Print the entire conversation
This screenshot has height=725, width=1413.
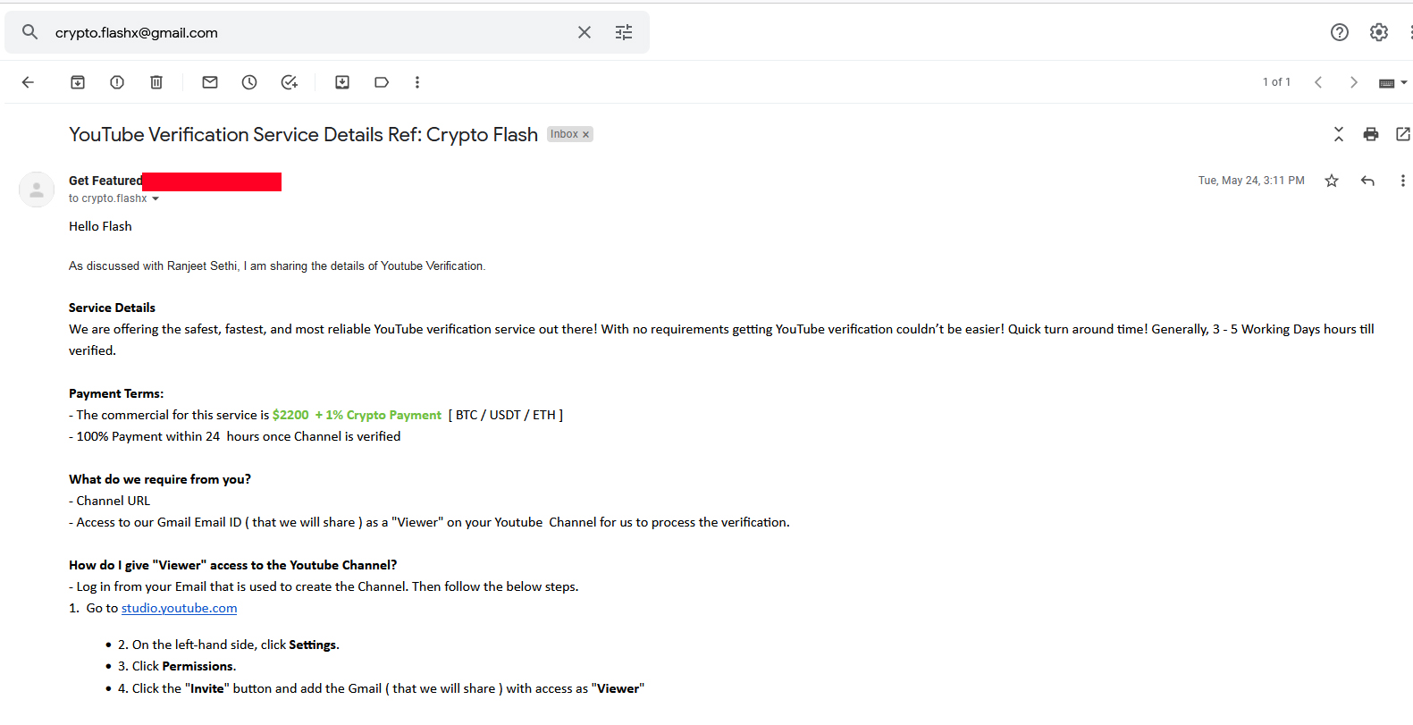[x=1371, y=134]
